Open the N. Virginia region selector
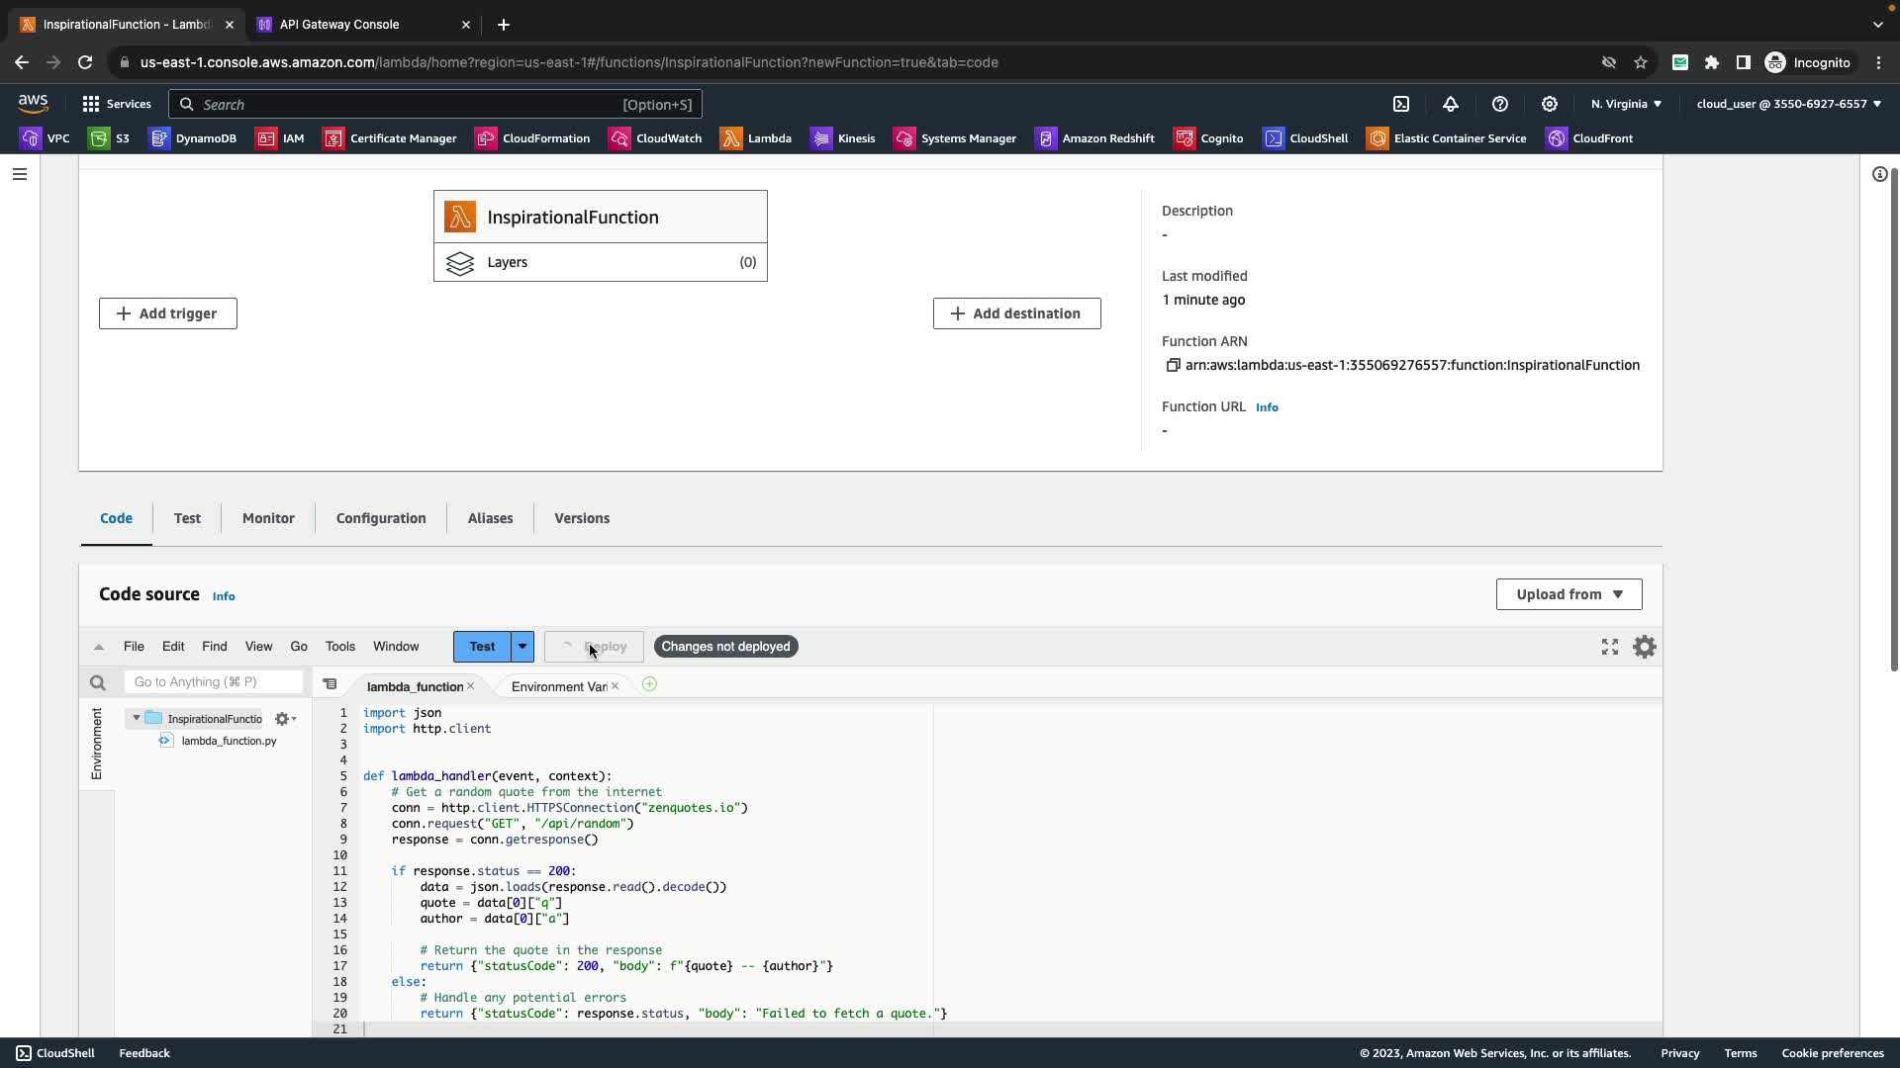The height and width of the screenshot is (1068, 1900). [x=1626, y=104]
